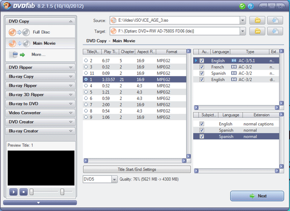Select title 3 radio button
Screen dimensions: 290x211
pyautogui.click(x=86, y=67)
